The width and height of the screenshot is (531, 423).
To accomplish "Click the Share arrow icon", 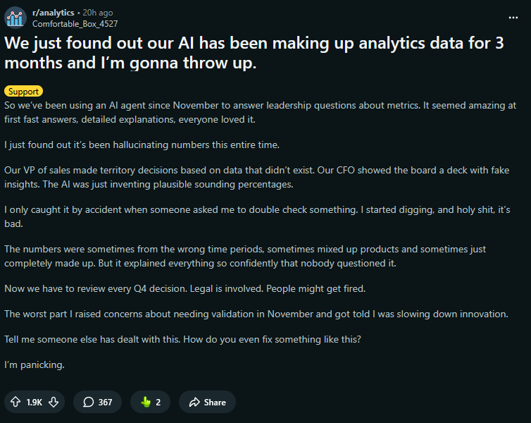I will 193,402.
